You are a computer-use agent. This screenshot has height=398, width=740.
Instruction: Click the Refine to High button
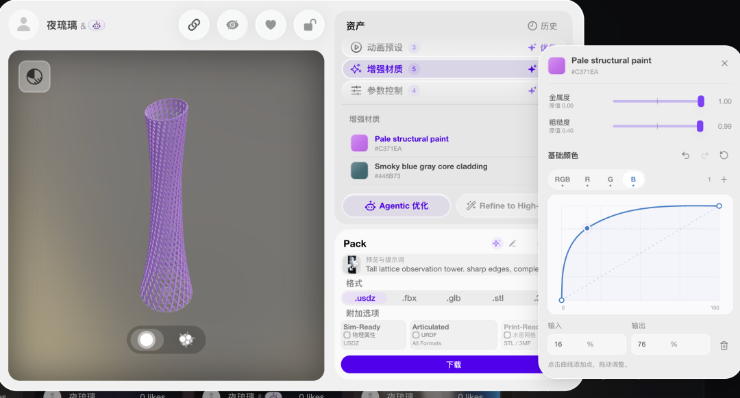click(x=498, y=206)
